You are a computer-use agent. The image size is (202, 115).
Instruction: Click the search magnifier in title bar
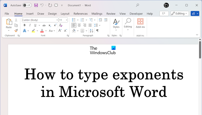(x=138, y=5)
